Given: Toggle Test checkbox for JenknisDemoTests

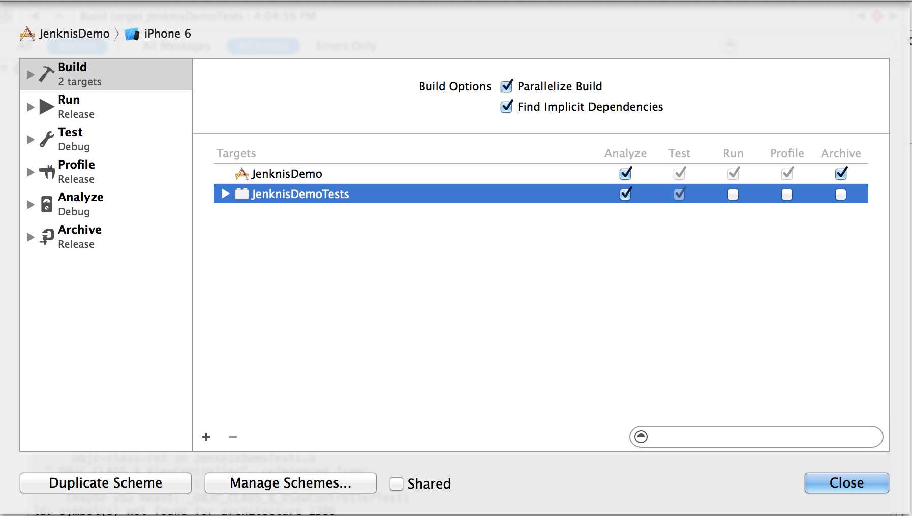Looking at the screenshot, I should coord(680,194).
